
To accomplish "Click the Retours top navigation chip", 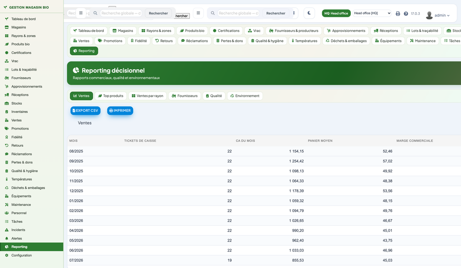I will click(x=164, y=41).
